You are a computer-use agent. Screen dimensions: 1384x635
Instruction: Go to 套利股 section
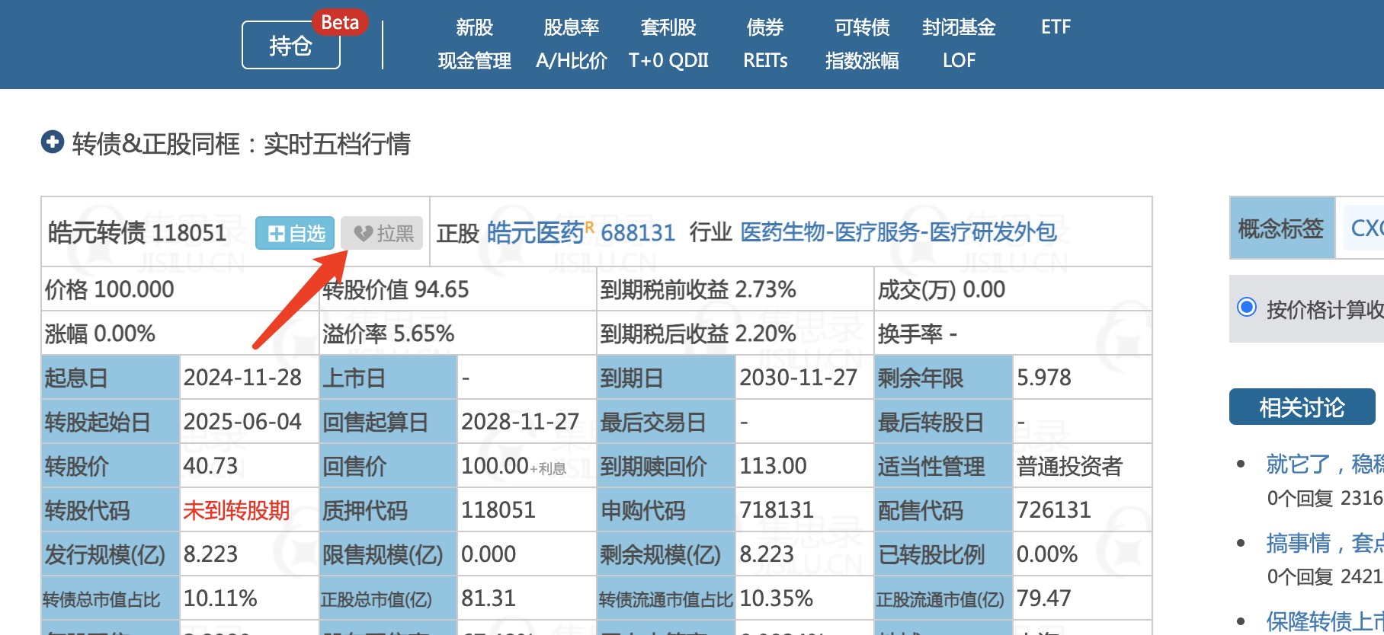668,27
